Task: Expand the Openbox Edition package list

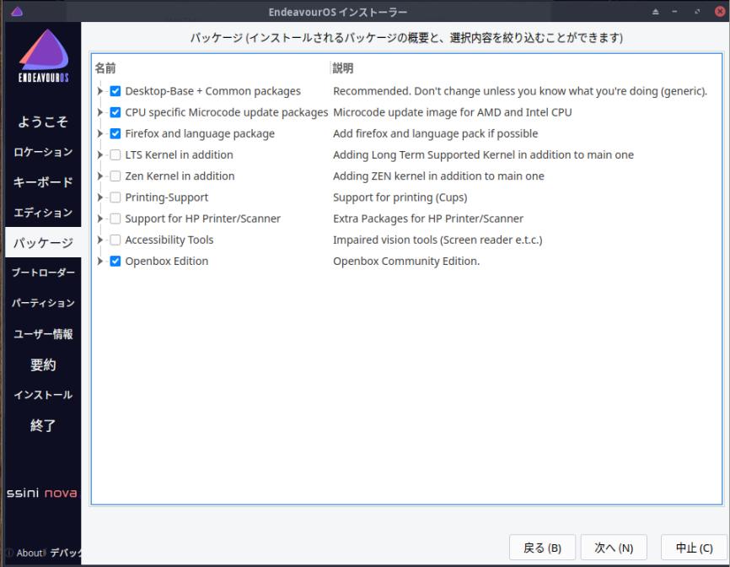Action: tap(99, 261)
